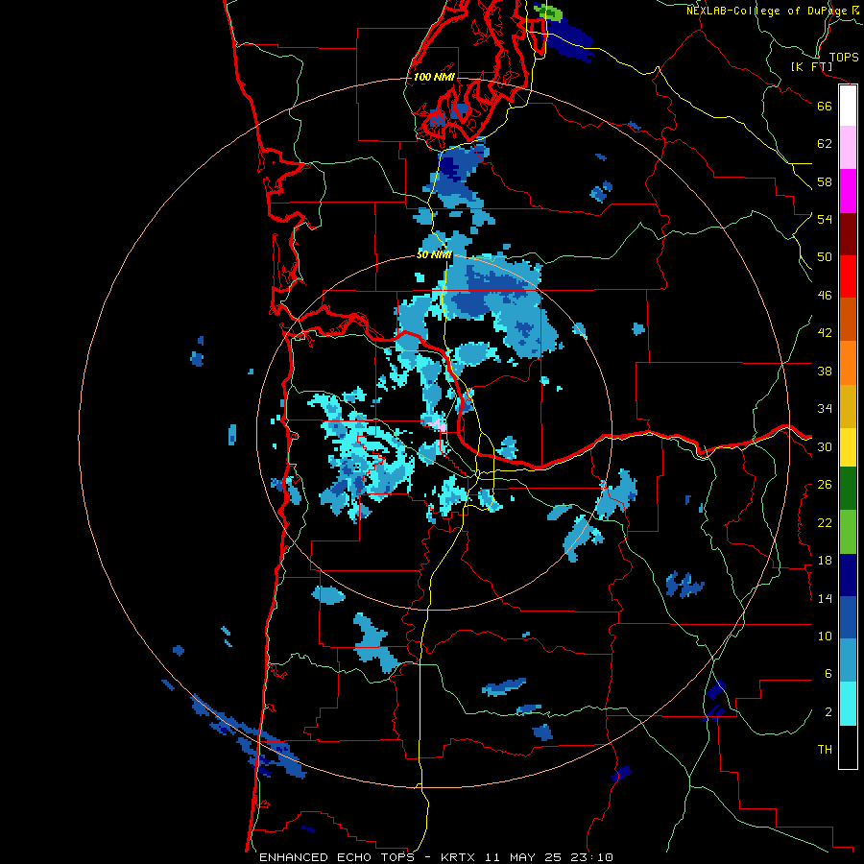Pick the bright orange legend band

(x=848, y=363)
